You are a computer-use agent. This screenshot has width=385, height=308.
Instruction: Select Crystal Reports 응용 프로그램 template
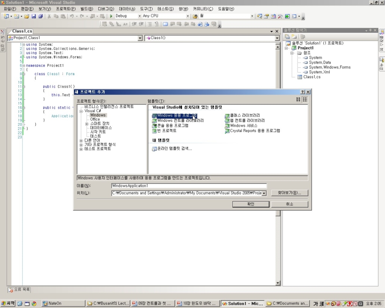(252, 130)
